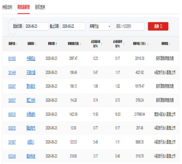The image size is (182, 164).
Task: Sort by 股票简称 column sort icon
Action: click(36, 44)
